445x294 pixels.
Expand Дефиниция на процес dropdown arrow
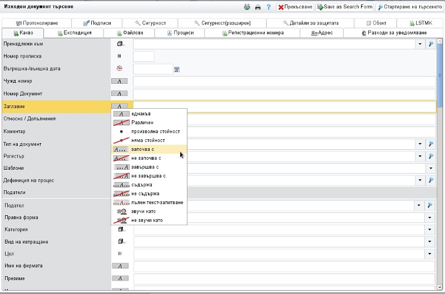[420, 180]
